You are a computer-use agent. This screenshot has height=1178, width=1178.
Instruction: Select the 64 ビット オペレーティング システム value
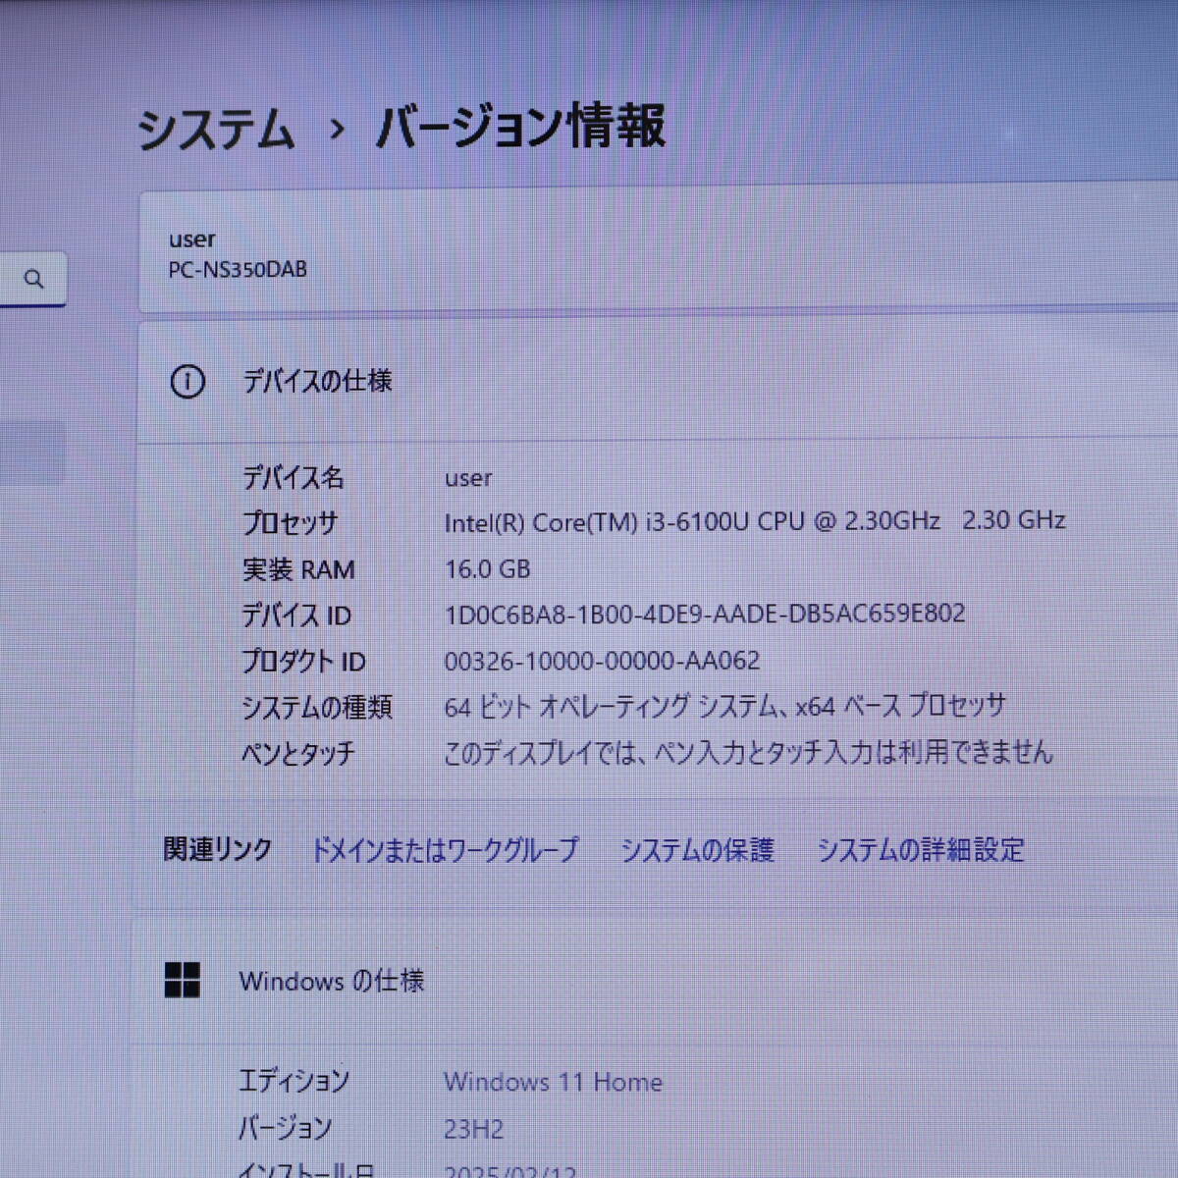[x=725, y=706]
